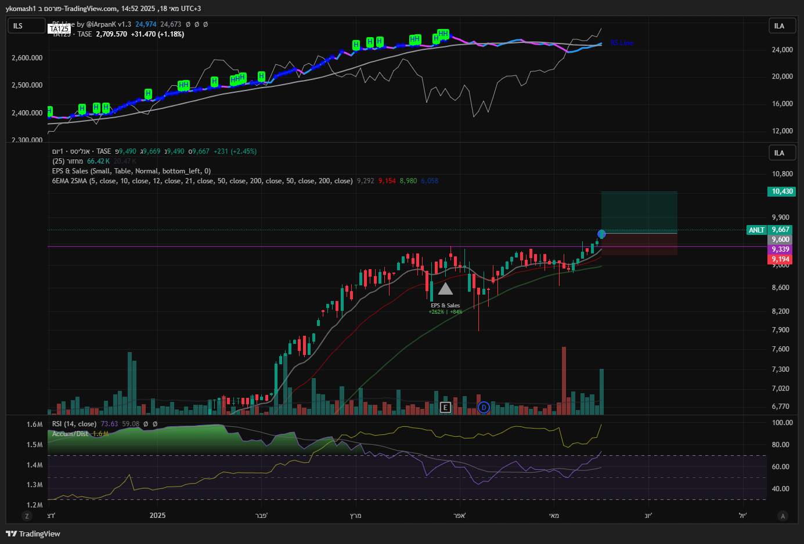This screenshot has height=544, width=804.
Task: Click the 2,600.000 label on the TA125 scale
Action: [x=27, y=58]
